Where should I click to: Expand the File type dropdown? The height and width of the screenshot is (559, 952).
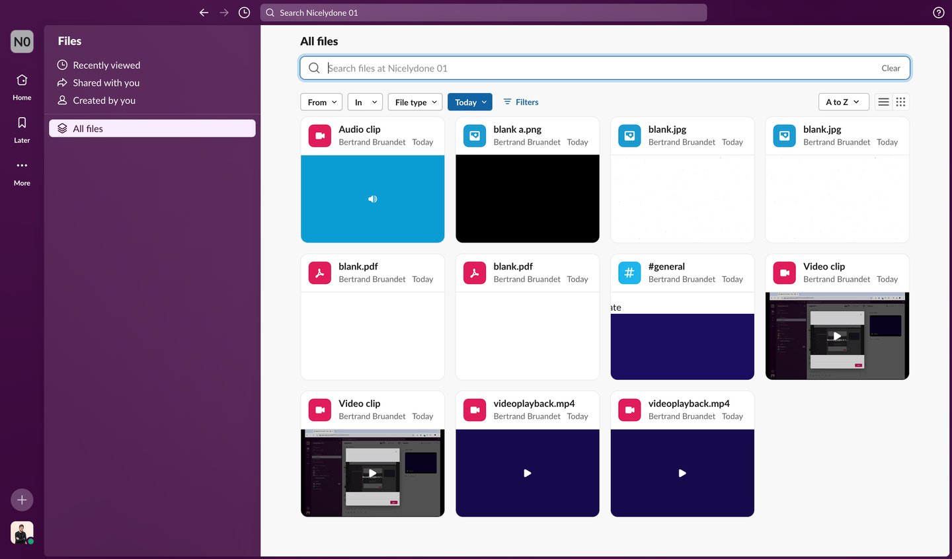tap(415, 102)
